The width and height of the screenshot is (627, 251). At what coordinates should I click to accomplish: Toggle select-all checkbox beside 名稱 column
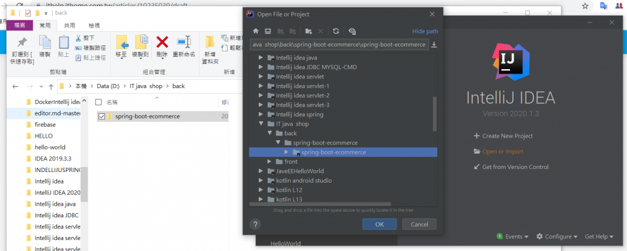[x=99, y=102]
